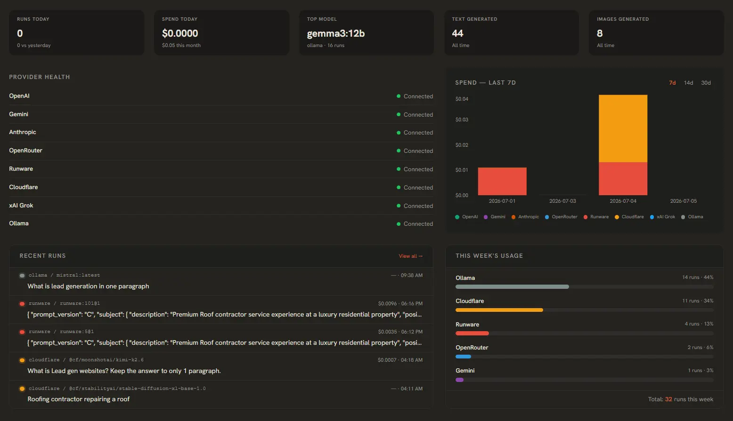Open the Roofing contractor repairing a roof run

(x=221, y=394)
